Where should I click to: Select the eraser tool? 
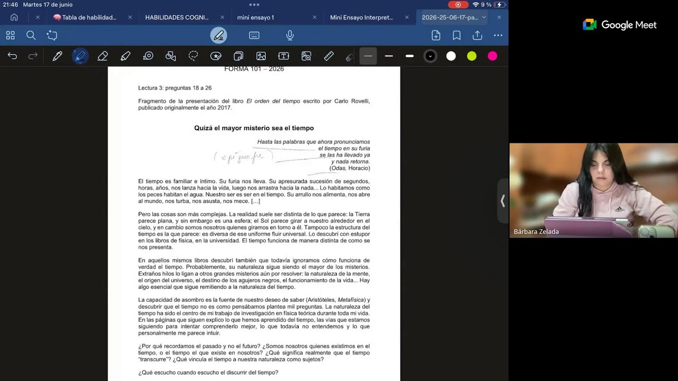pyautogui.click(x=103, y=56)
